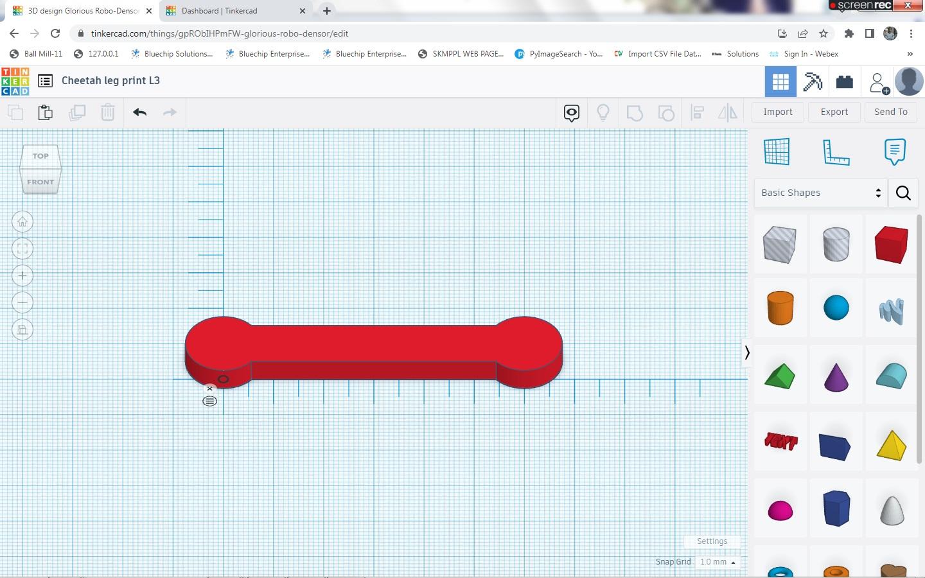
Task: Select the striped Cylinder hole shape
Action: click(x=836, y=244)
